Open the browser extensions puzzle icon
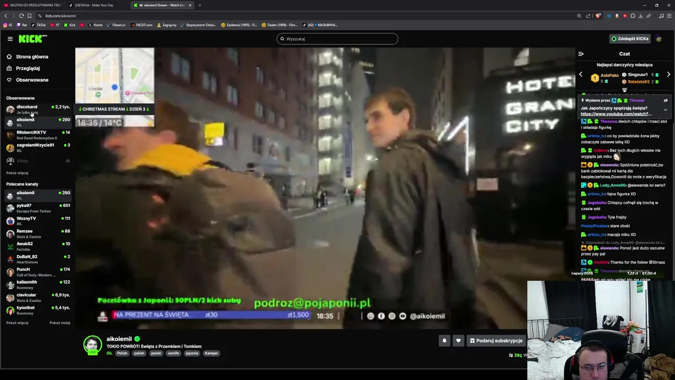This screenshot has height=380, width=675. pos(633,16)
